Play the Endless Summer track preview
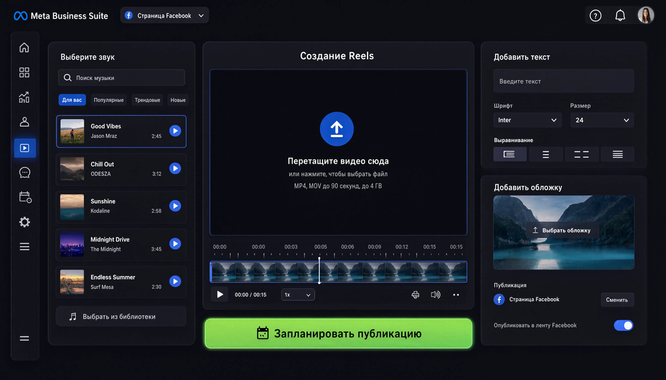The width and height of the screenshot is (666, 380). click(175, 281)
